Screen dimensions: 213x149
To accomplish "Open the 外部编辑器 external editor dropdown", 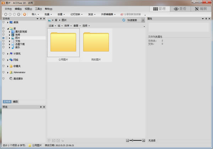I will click(x=108, y=14).
